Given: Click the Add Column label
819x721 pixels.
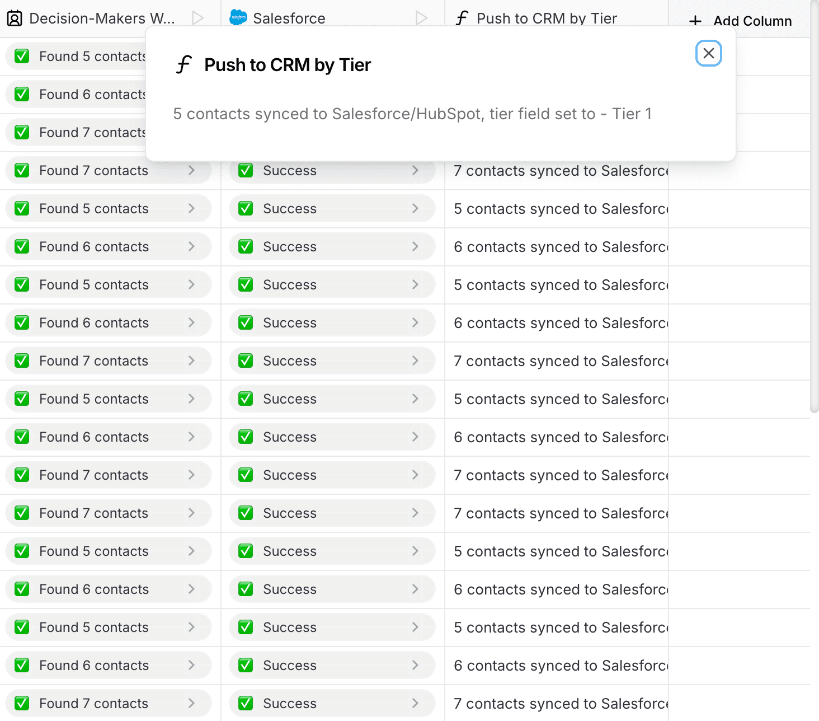Looking at the screenshot, I should 752,21.
